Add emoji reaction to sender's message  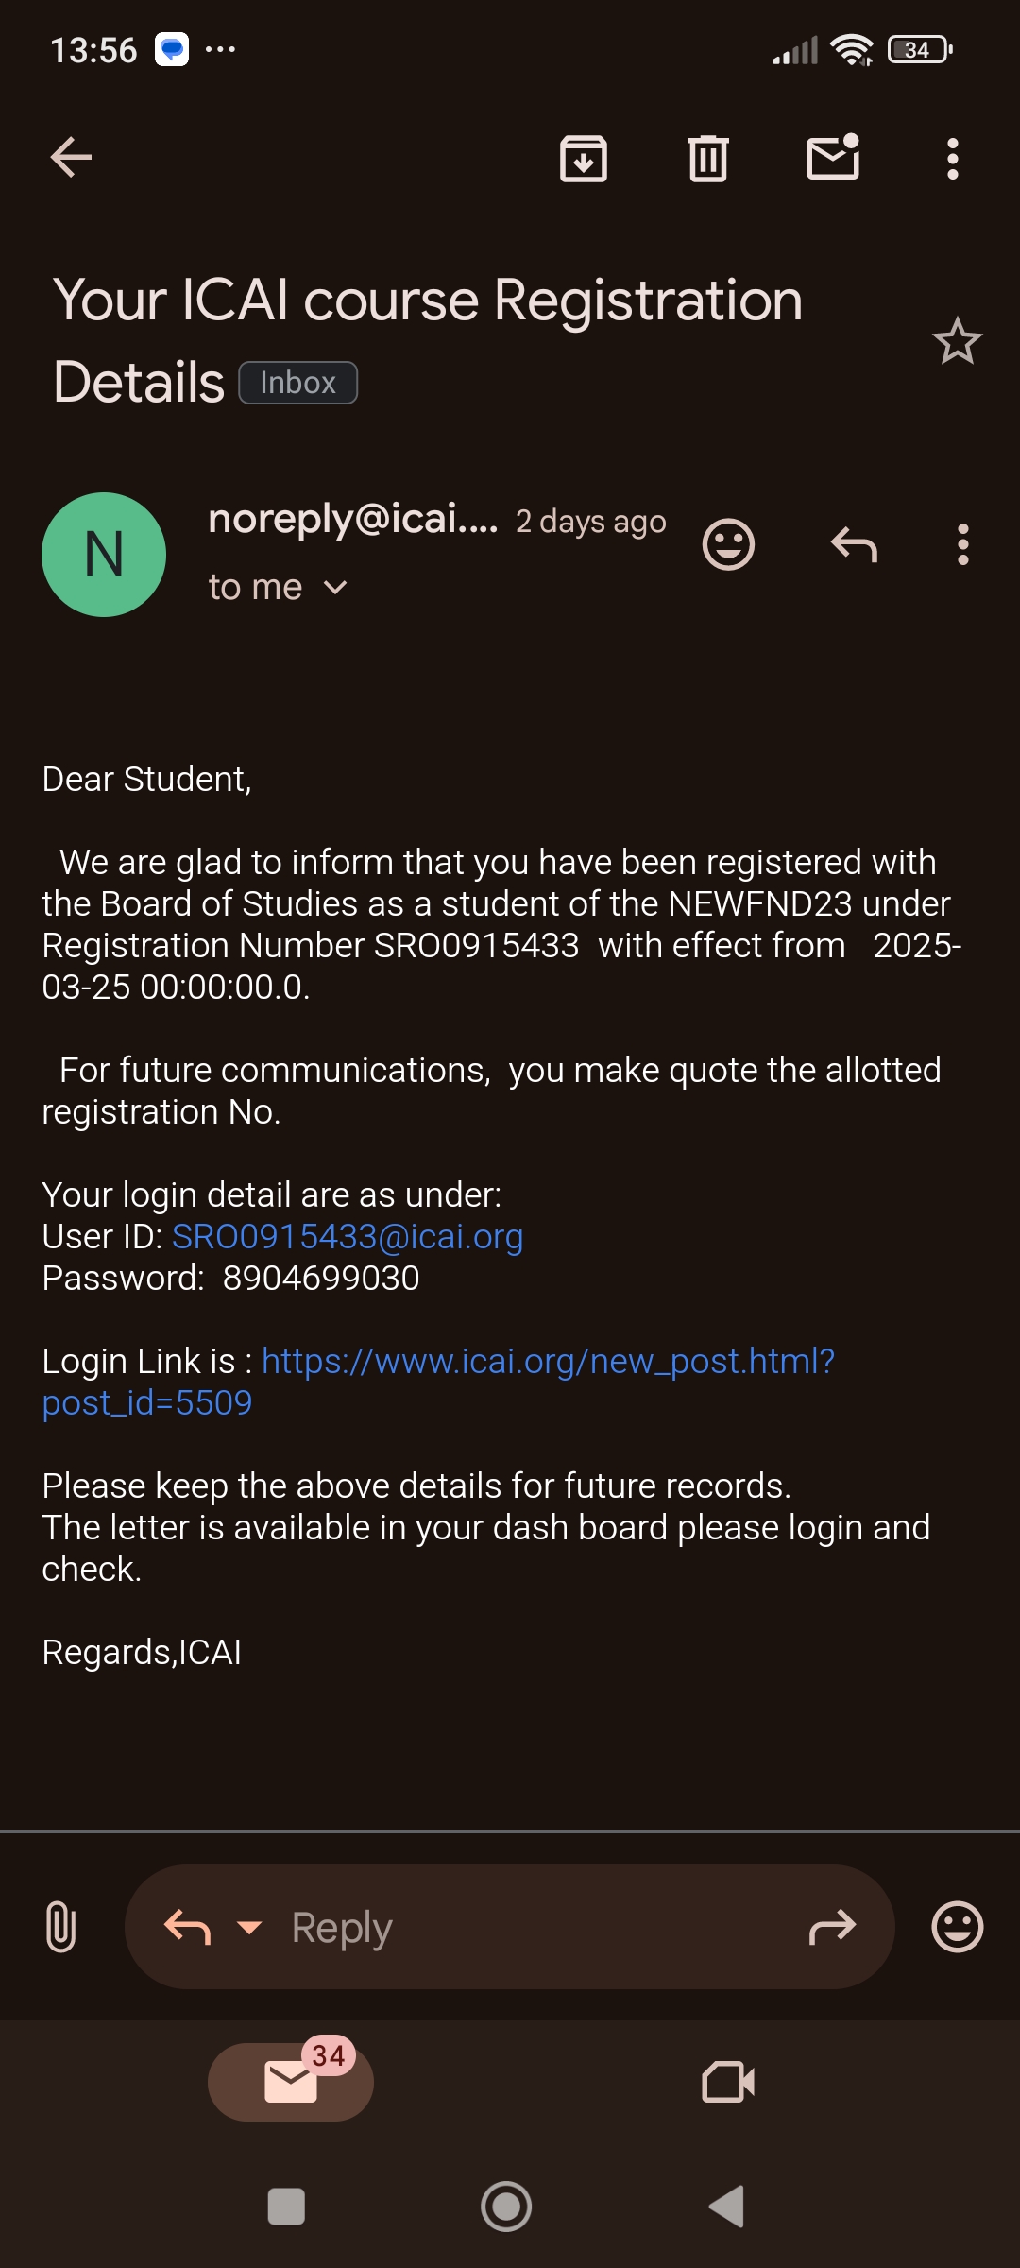click(x=728, y=544)
